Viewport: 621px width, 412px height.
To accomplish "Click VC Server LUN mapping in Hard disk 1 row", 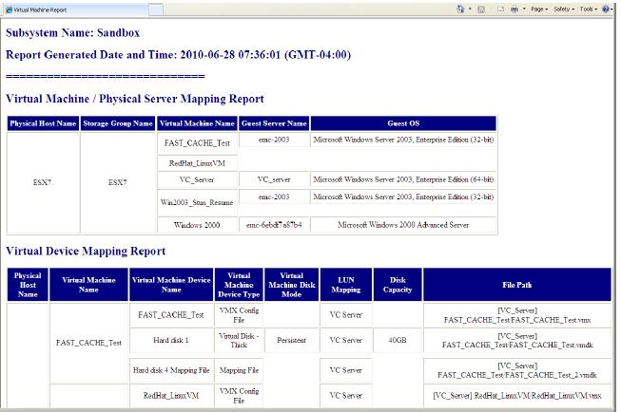I will (x=346, y=340).
